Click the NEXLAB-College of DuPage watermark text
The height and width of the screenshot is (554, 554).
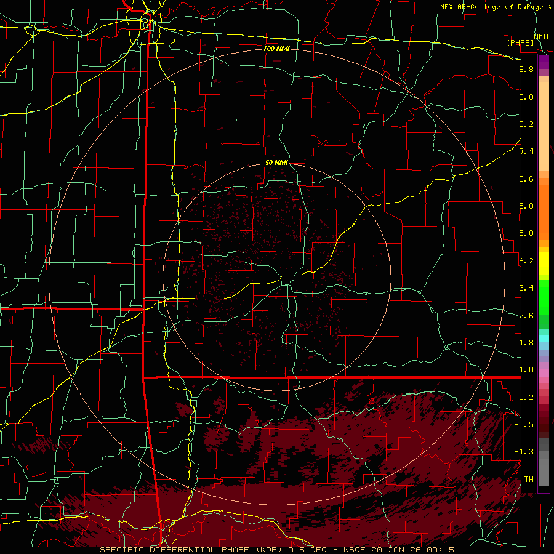pos(495,7)
